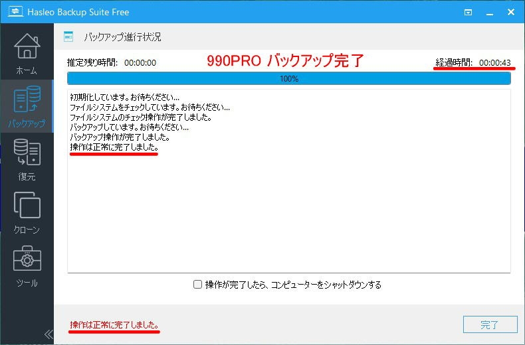Click the 推定残り時間 00:00:00 value
Image resolution: width=525 pixels, height=345 pixels.
tap(140, 63)
